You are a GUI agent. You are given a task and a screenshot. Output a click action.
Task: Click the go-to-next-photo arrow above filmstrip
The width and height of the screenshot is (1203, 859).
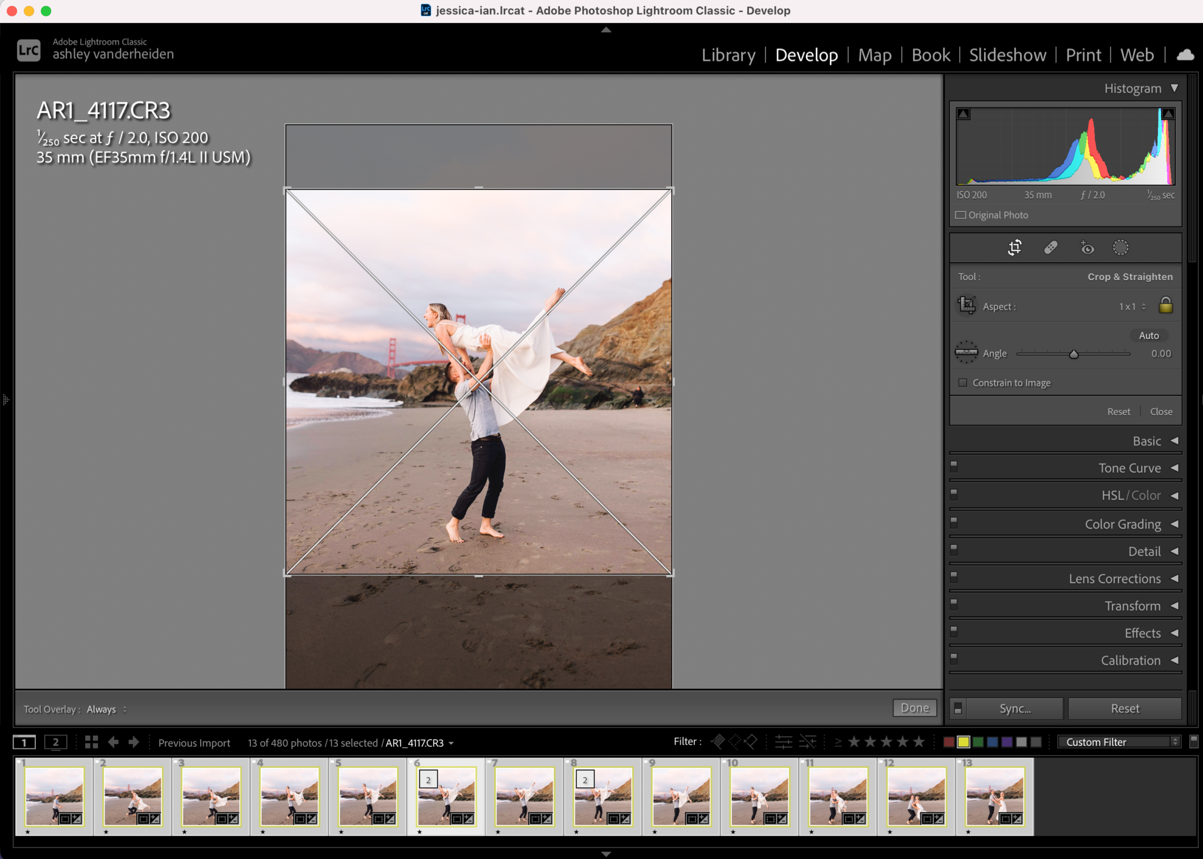(133, 742)
